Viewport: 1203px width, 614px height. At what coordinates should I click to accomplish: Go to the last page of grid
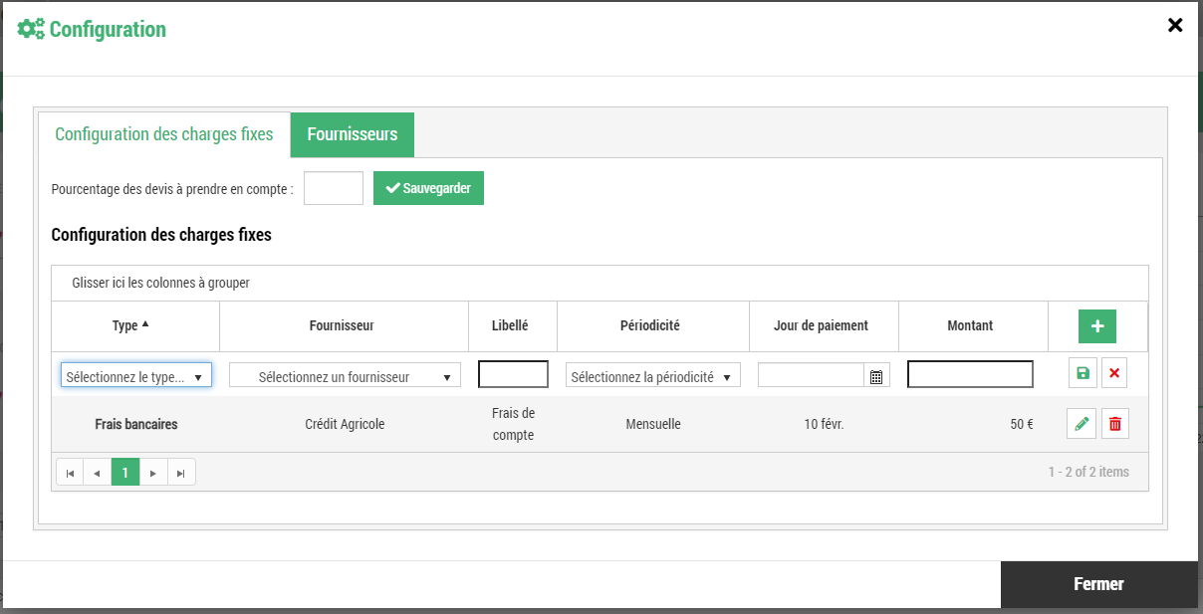point(181,473)
